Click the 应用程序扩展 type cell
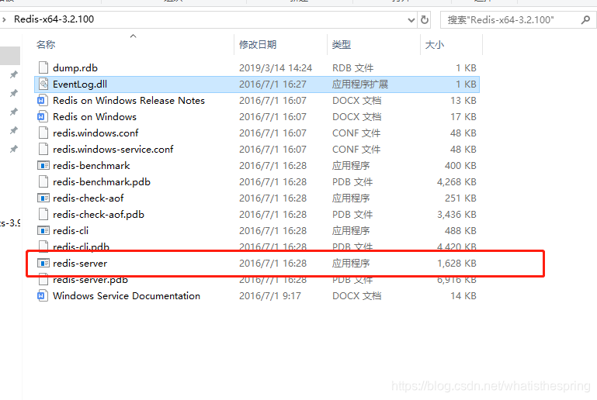597x400 pixels. coord(360,84)
